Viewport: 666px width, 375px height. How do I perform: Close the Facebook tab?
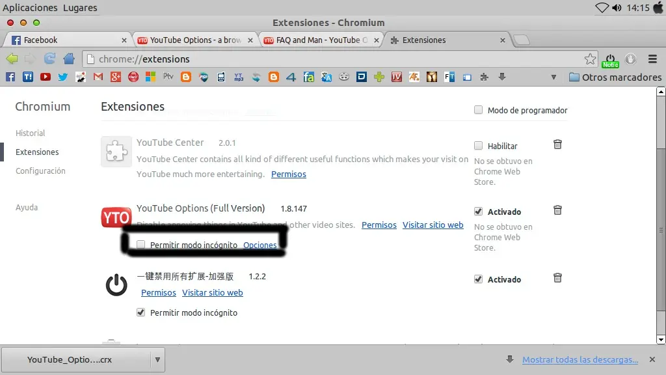(x=124, y=40)
